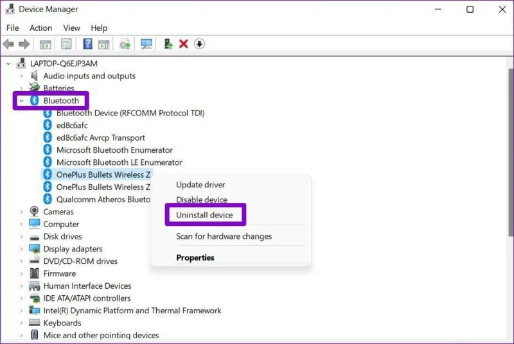The width and height of the screenshot is (514, 344).
Task: Click the Display adapters icon
Action: 34,249
